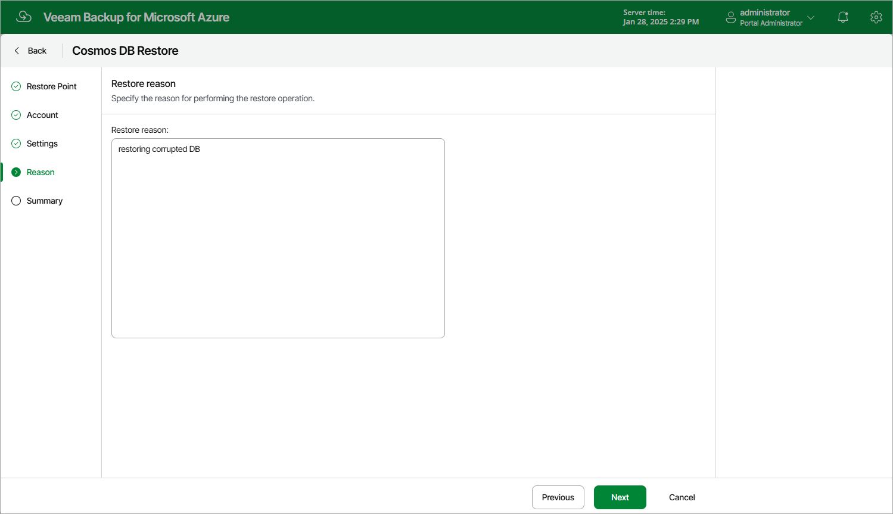Click the Reason step active arrow icon
893x514 pixels.
16,172
